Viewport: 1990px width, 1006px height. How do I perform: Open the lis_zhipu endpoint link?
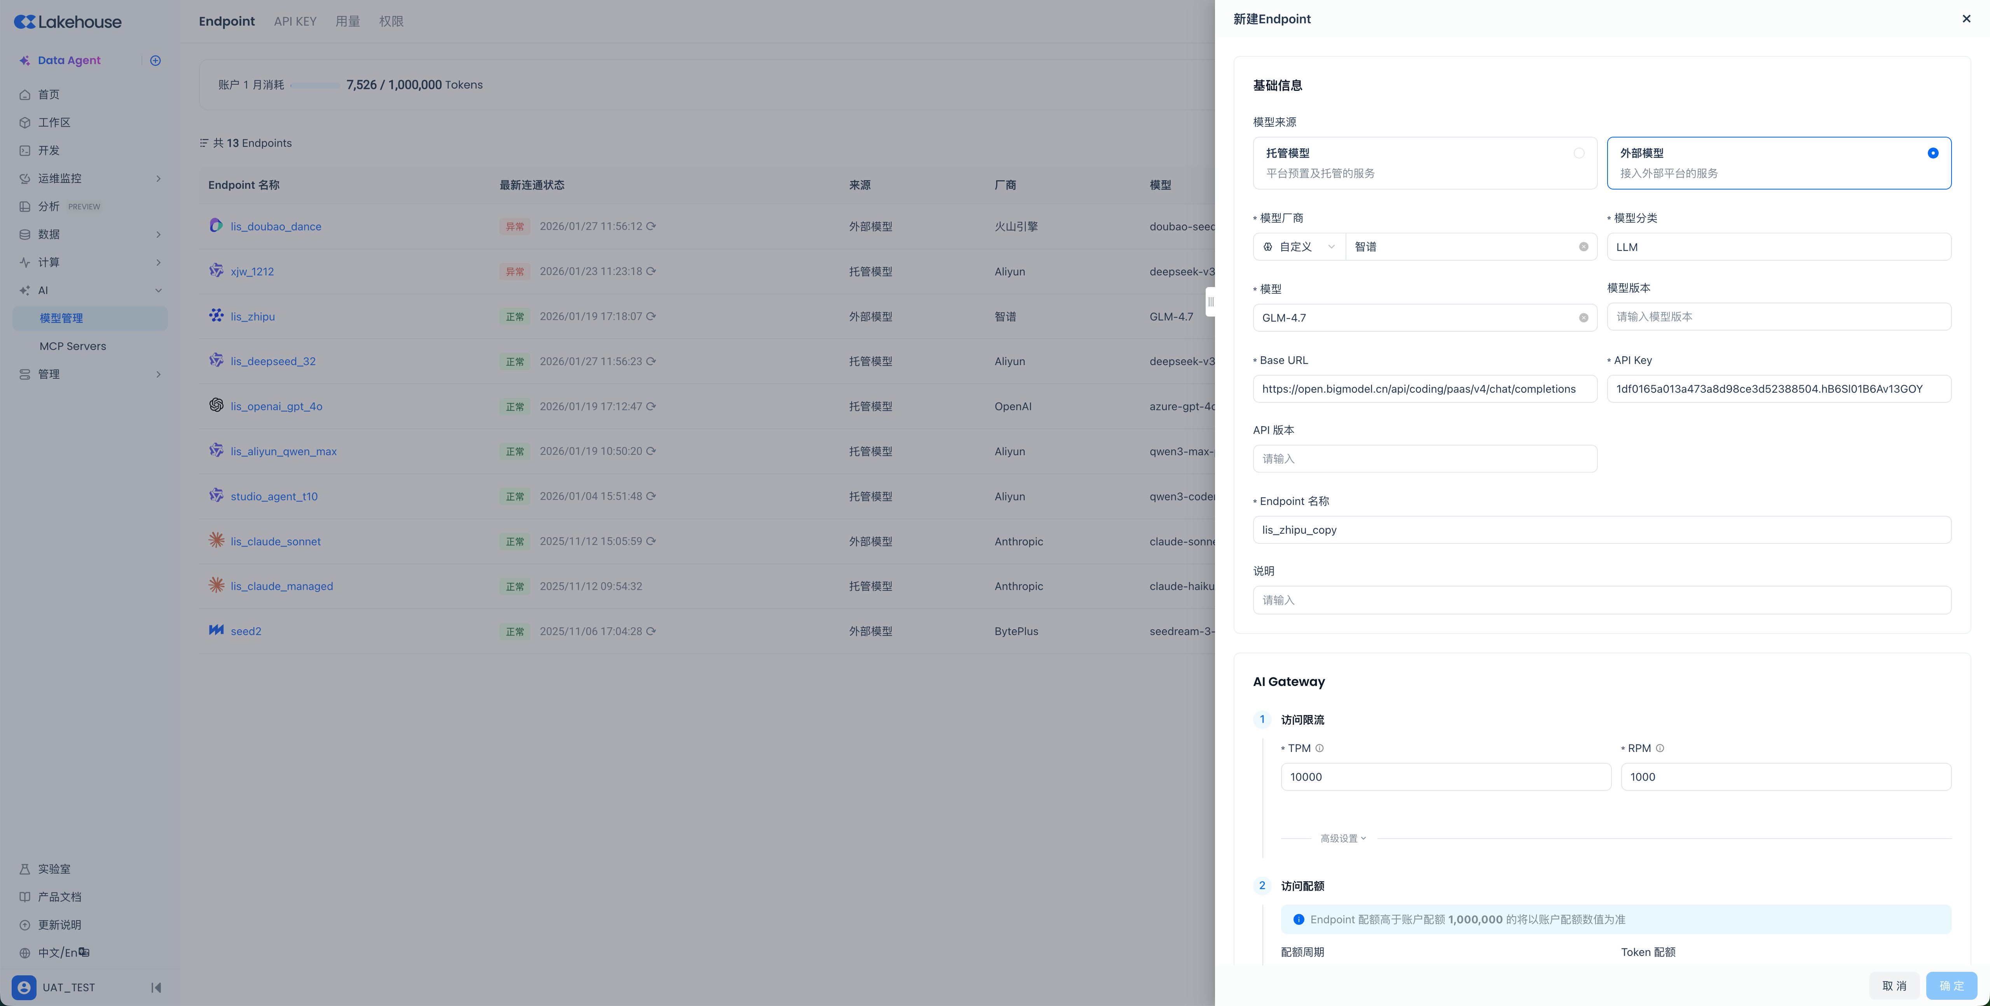point(253,317)
